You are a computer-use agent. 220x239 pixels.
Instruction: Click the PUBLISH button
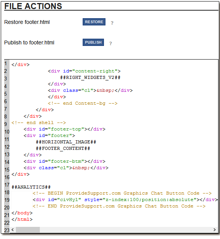[93, 42]
